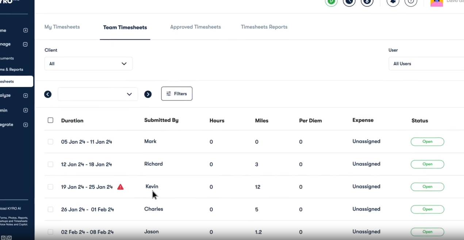Image resolution: width=464 pixels, height=240 pixels.
Task: Open the All Users dropdown
Action: click(426, 64)
